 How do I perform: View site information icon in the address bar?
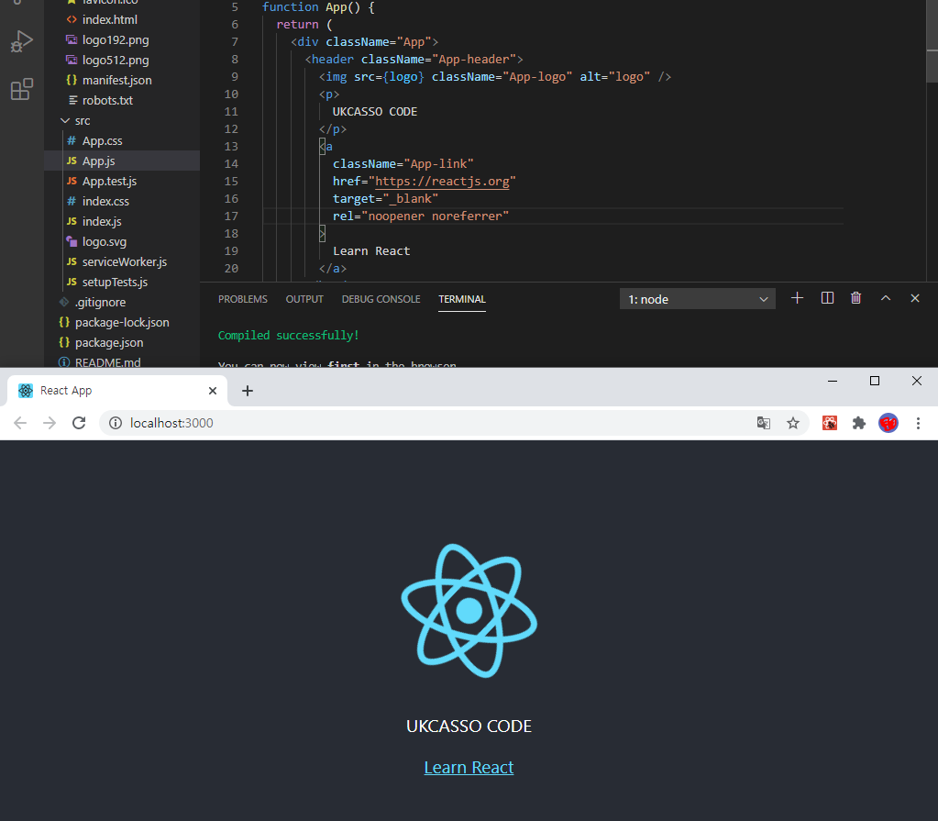116,423
